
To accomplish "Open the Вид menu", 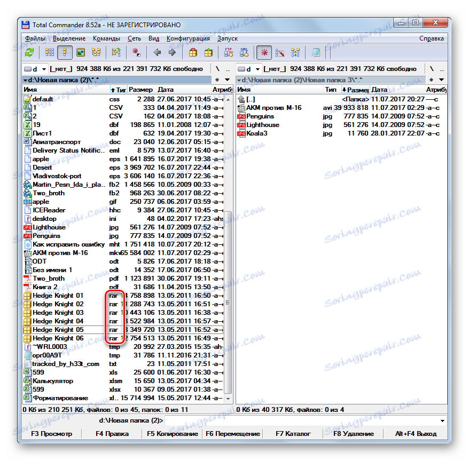I will pos(154,38).
